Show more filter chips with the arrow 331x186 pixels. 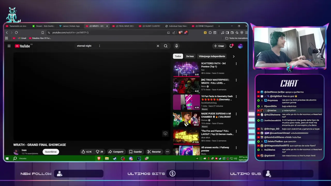tap(234, 56)
